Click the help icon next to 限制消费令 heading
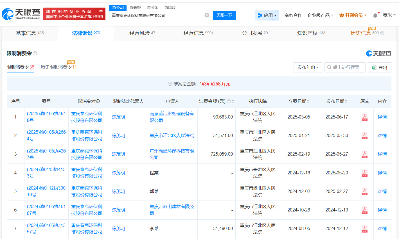 click(35, 53)
